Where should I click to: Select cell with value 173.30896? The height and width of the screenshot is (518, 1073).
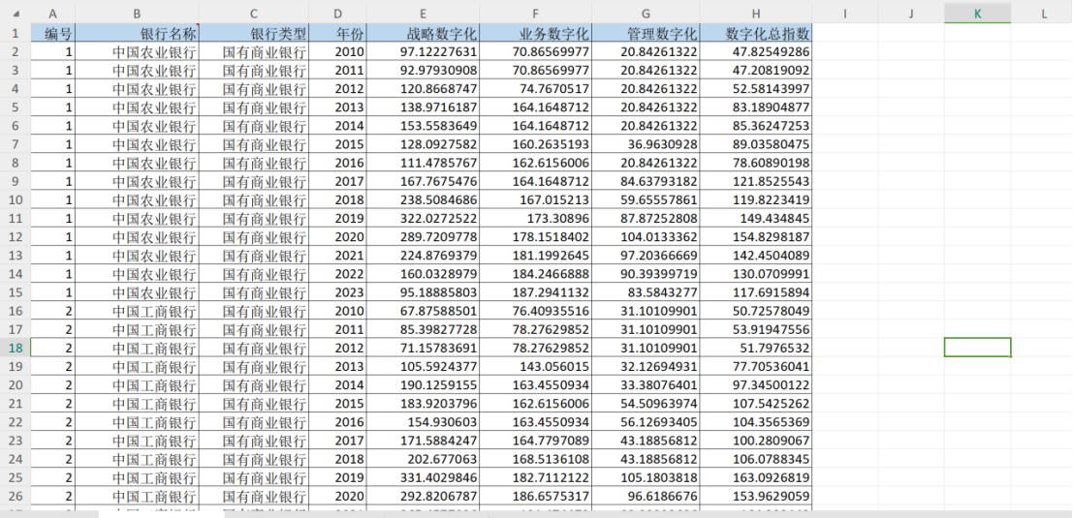pyautogui.click(x=536, y=217)
